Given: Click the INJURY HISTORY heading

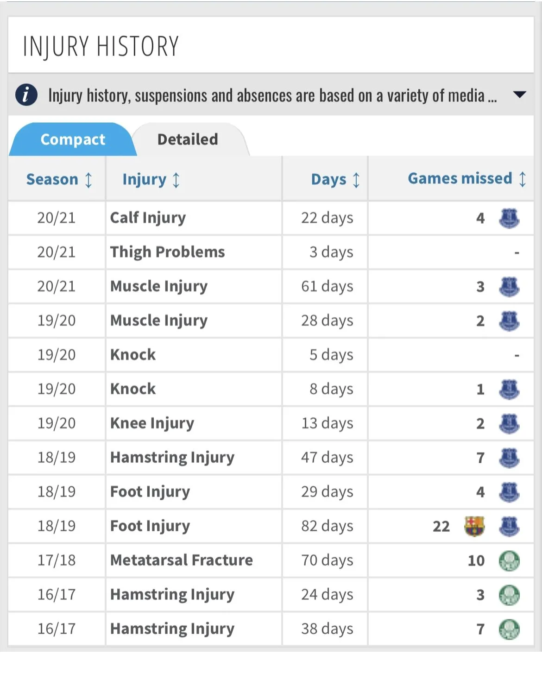Looking at the screenshot, I should tap(101, 46).
